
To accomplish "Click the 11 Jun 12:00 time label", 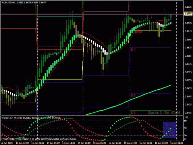I will pos(23,143).
